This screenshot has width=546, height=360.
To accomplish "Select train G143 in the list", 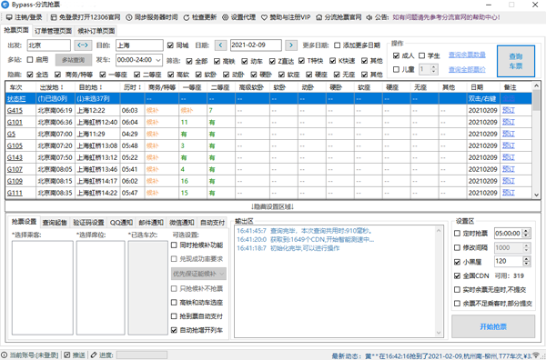I will [x=268, y=157].
